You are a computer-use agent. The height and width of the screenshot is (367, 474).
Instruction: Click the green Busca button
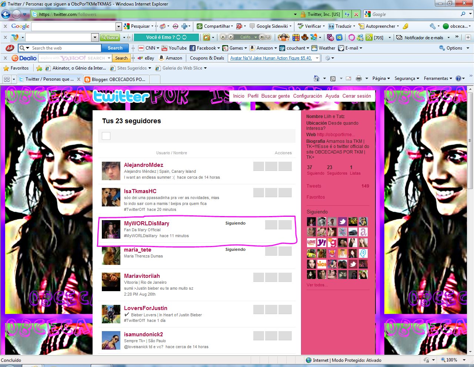pos(110,37)
